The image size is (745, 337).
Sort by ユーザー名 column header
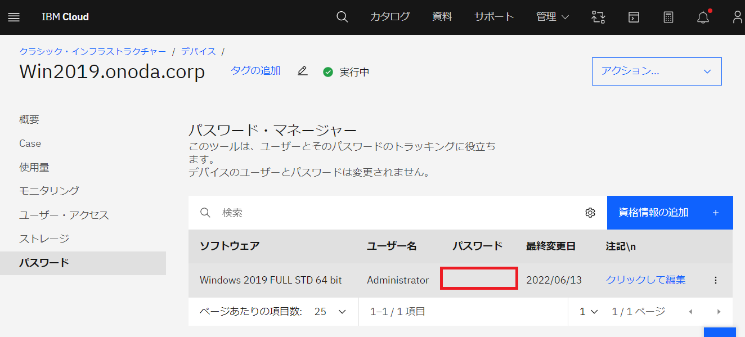(x=392, y=246)
